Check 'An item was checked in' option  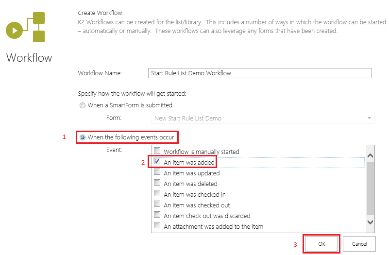pos(157,194)
